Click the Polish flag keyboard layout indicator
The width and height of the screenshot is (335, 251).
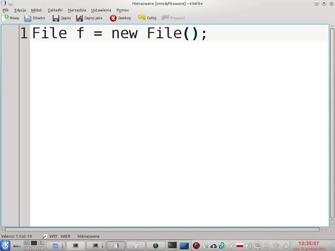[240, 246]
